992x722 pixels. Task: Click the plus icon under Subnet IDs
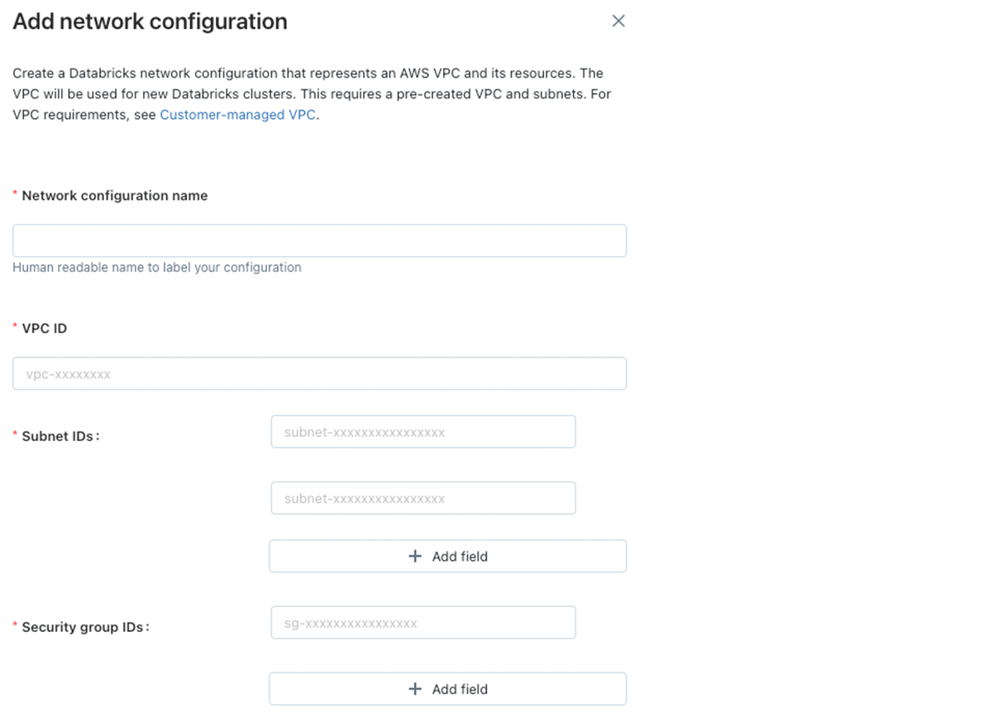pos(416,556)
